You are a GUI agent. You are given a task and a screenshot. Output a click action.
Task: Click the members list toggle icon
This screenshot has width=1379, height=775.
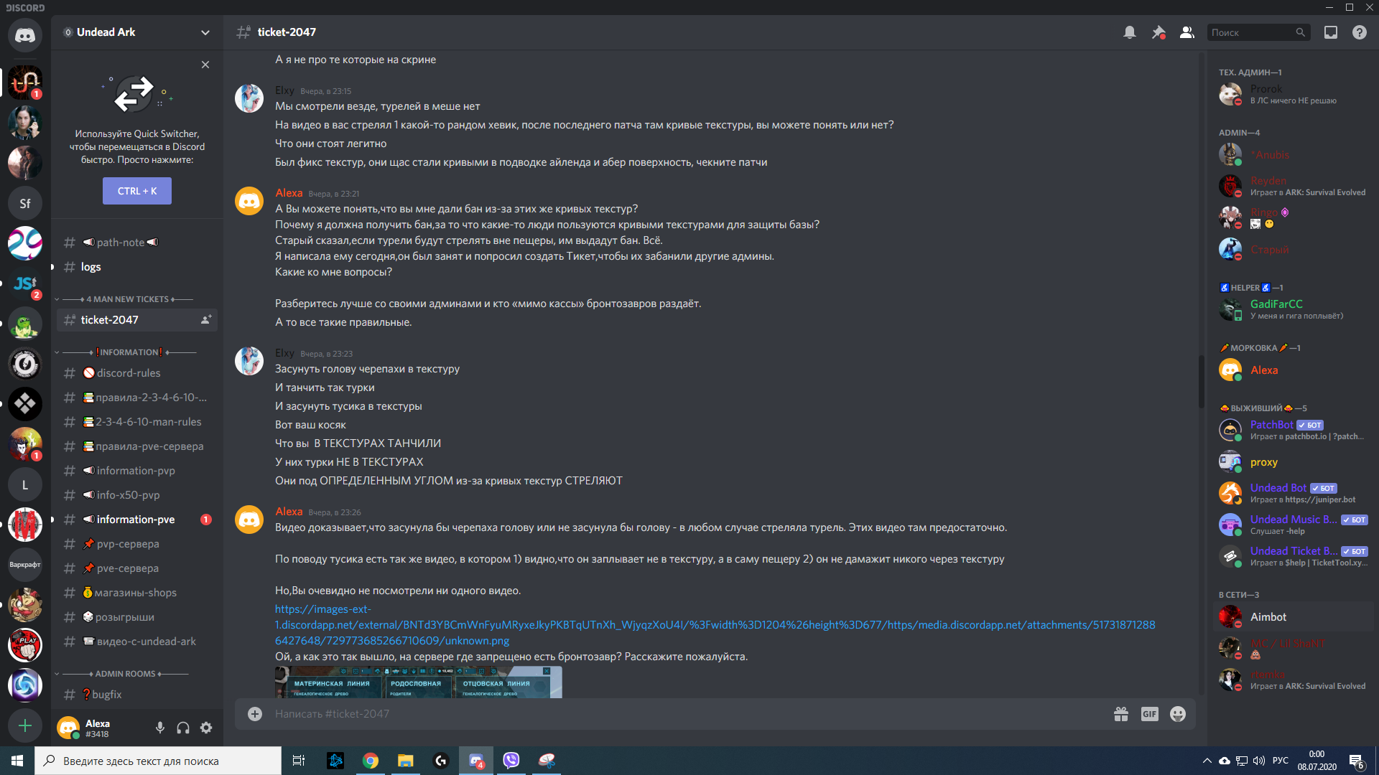(x=1187, y=32)
